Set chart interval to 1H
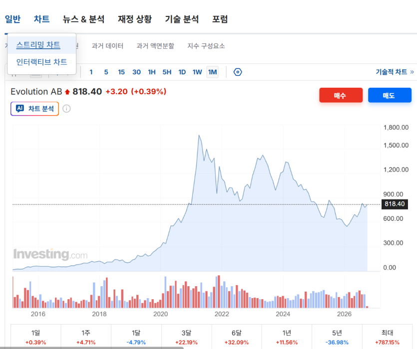417x349 pixels. pyautogui.click(x=152, y=72)
